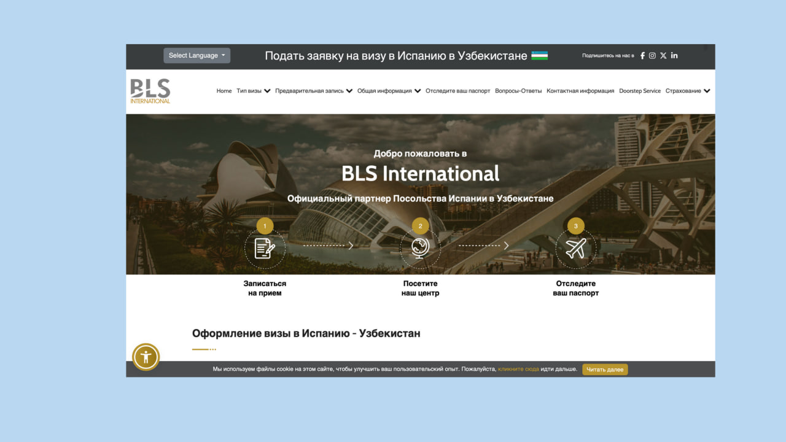Open the LinkedIn icon link
This screenshot has height=442, width=786.
(x=674, y=55)
